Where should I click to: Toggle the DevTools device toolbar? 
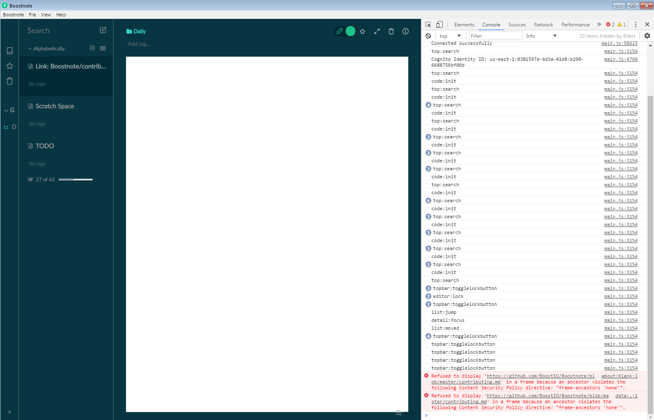pos(439,25)
